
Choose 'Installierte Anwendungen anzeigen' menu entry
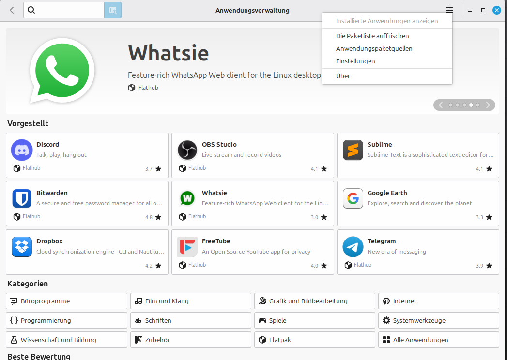click(387, 21)
